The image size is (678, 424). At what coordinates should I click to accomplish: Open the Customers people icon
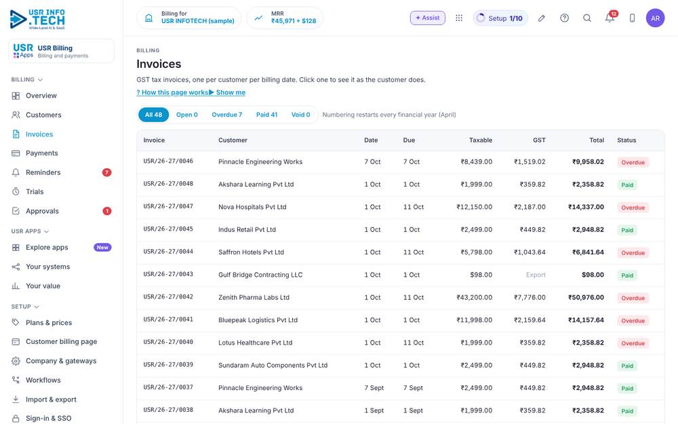click(16, 115)
